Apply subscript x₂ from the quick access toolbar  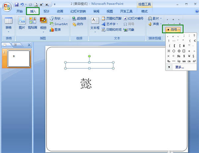[x=47, y=5]
